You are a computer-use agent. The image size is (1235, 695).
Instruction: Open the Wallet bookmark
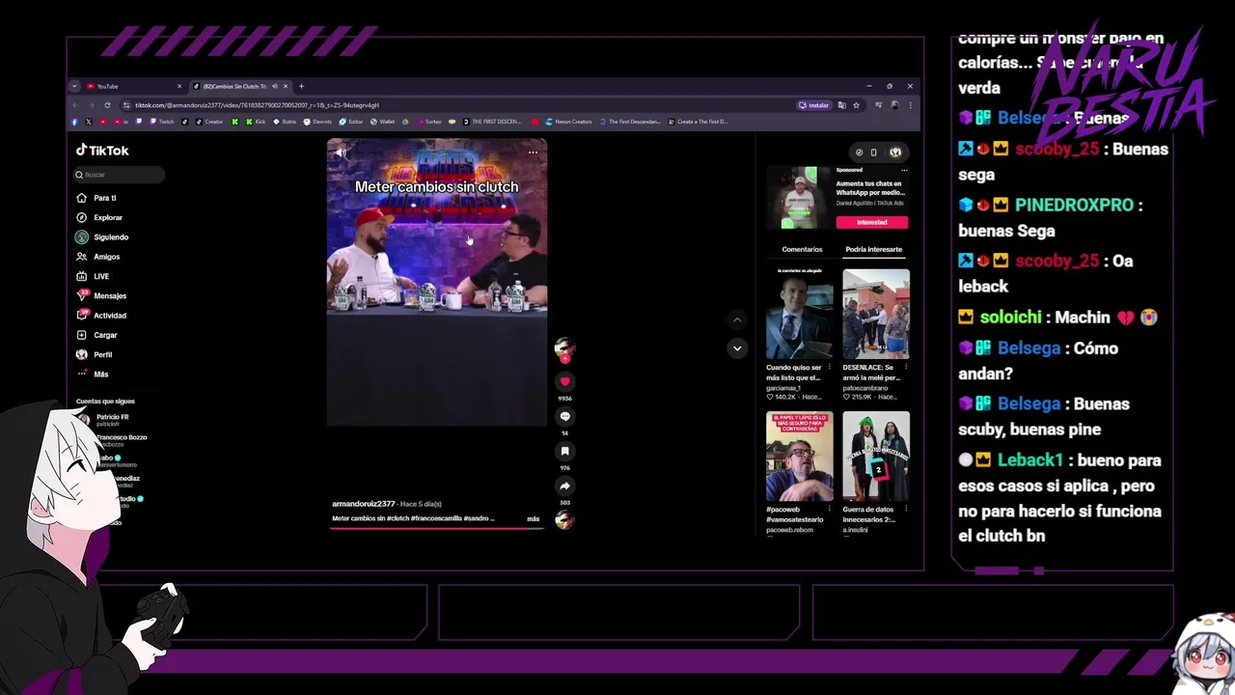coord(383,122)
